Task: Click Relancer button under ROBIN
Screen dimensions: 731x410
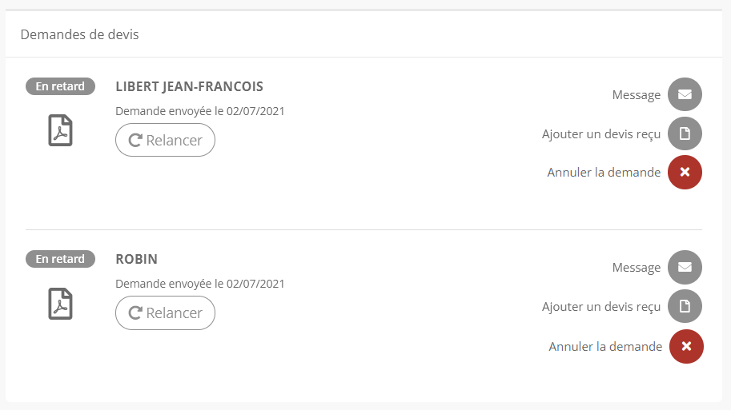Action: point(165,312)
